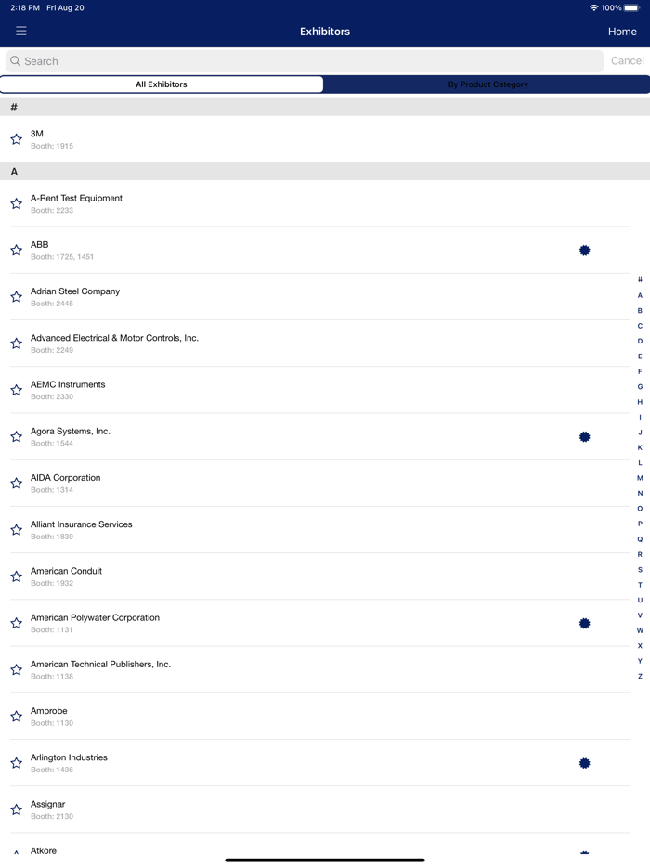650x867 pixels.
Task: Open the Alliant Insurance Services listing
Action: pyautogui.click(x=279, y=529)
